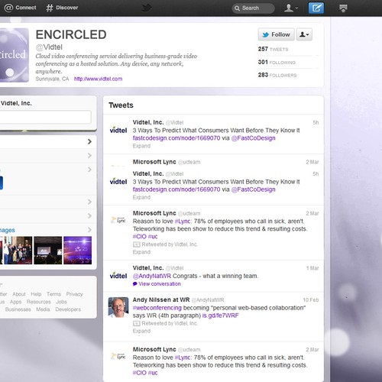Click the Resources footer link

39,302
